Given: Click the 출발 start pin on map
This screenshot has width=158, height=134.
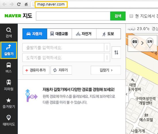Looking at the screenshot, I should (x=135, y=43).
